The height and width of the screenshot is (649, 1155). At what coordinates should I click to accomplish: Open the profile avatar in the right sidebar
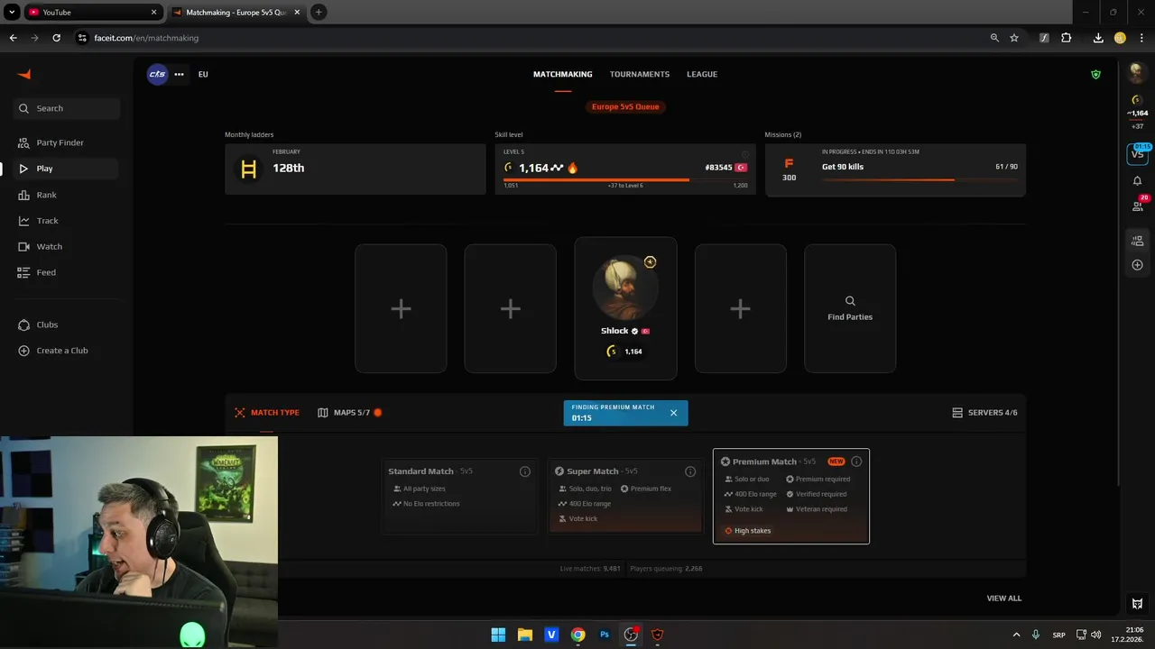coord(1137,74)
